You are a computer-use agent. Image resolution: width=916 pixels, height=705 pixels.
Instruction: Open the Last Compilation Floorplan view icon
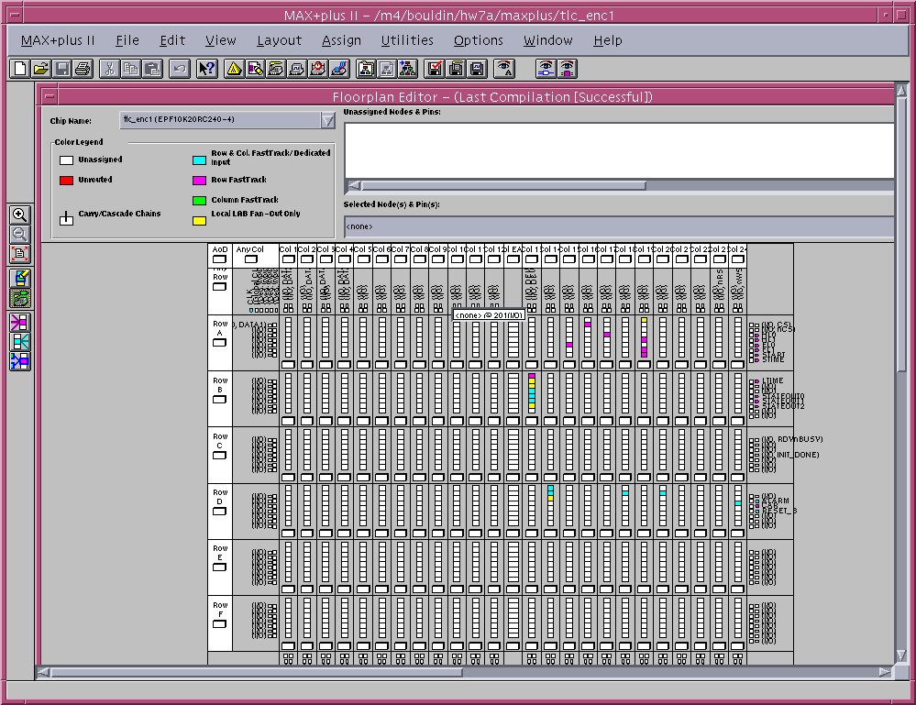pos(18,277)
